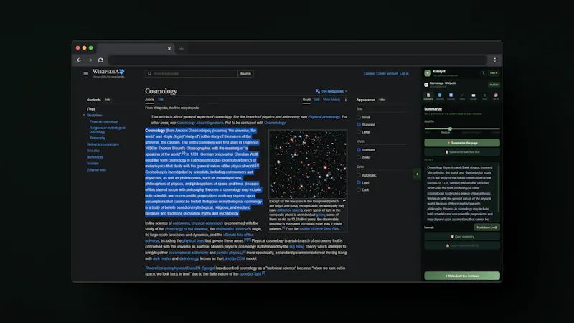Image resolution: width=574 pixels, height=323 pixels.
Task: Collapse Katalyst side panel with arrow handle
Action: 417,174
